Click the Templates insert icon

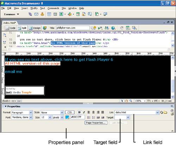click(97, 14)
